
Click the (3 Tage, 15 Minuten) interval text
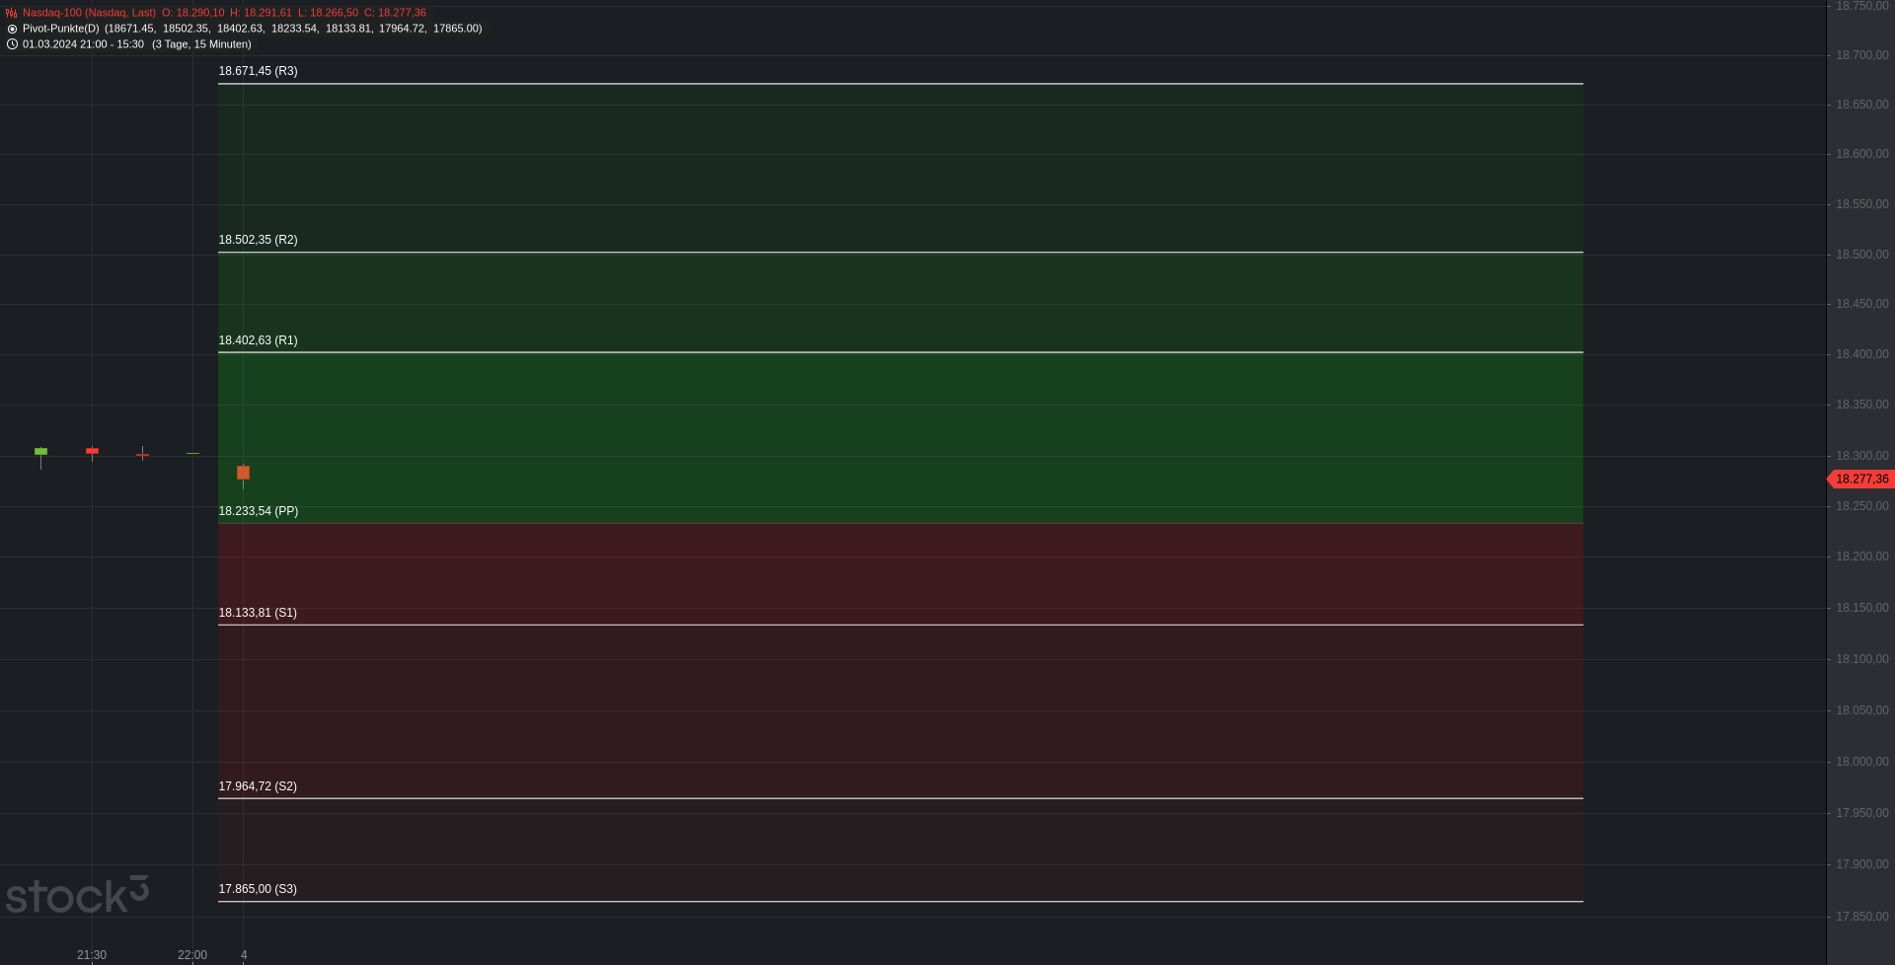201,44
